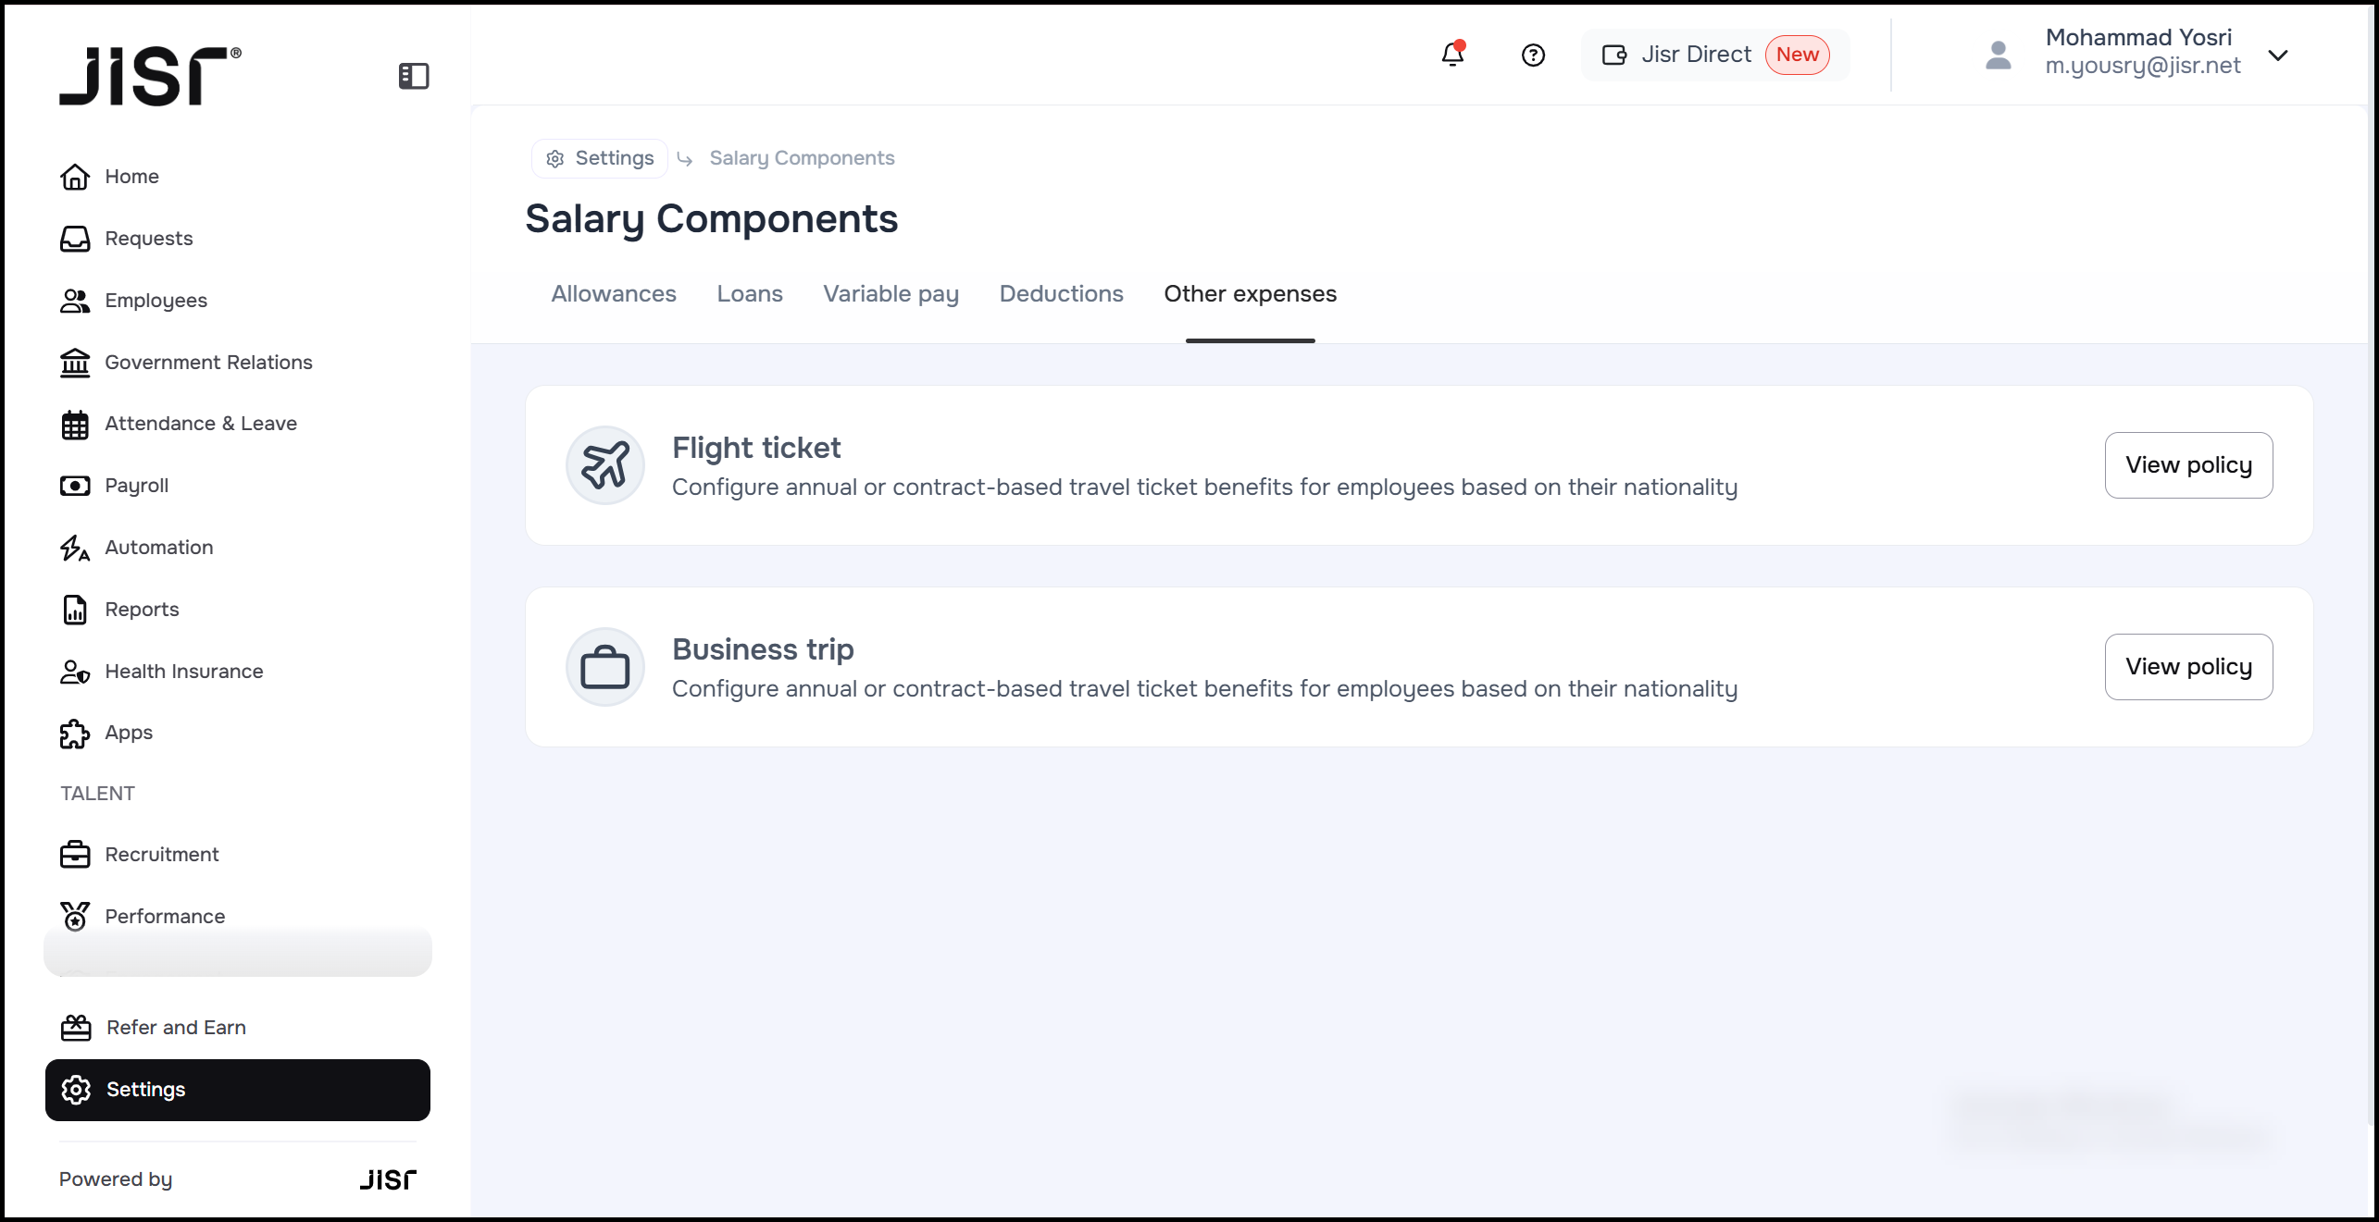The image size is (2379, 1222).
Task: Select the Variable pay tab
Action: coord(891,293)
